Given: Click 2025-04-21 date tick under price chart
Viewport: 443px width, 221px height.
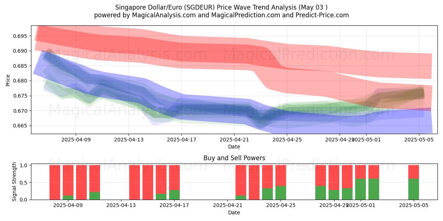Looking at the screenshot, I should pyautogui.click(x=234, y=140).
